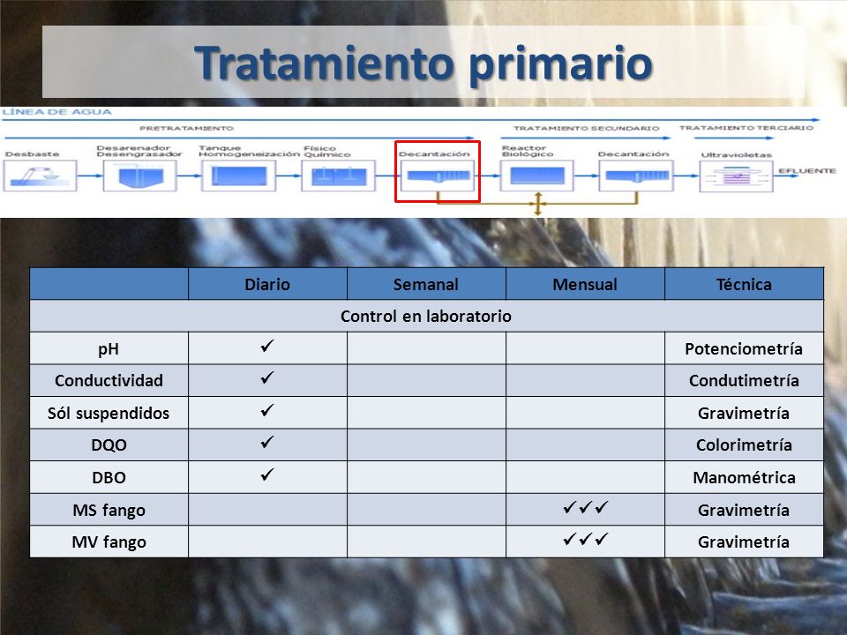Click the Potenciometría technique cell
Image resolution: width=847 pixels, height=635 pixels.
click(x=744, y=349)
